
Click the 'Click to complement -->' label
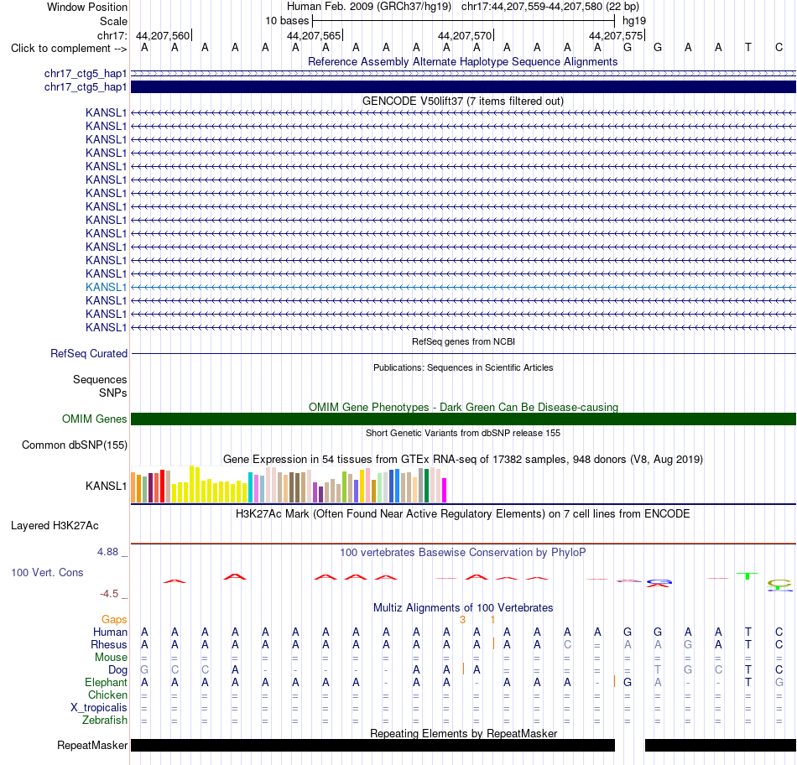(x=69, y=49)
